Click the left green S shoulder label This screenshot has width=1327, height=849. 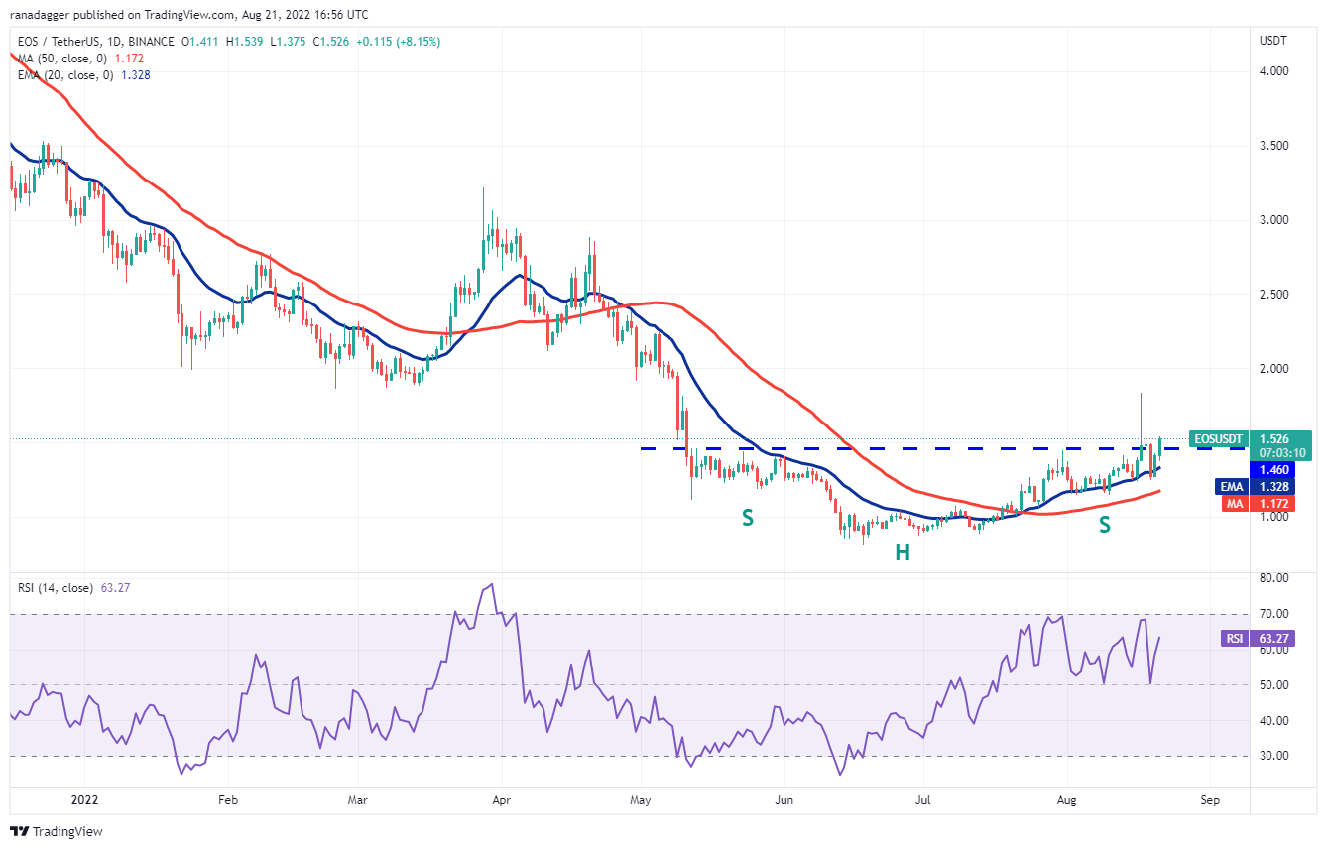(748, 517)
